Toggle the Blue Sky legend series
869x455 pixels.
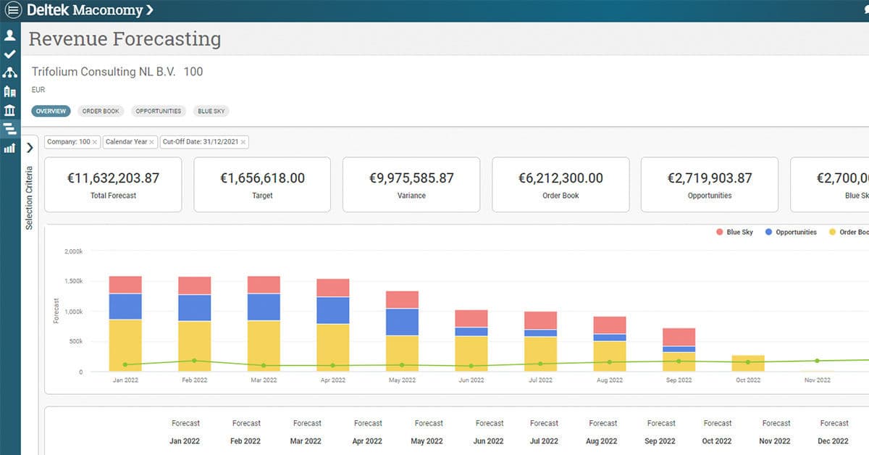[x=735, y=232]
